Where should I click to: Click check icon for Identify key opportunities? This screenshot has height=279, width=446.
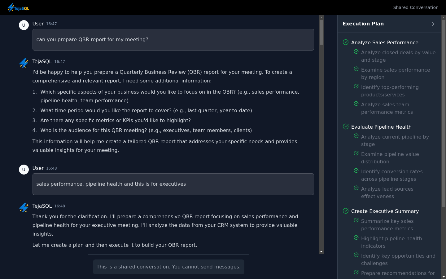pos(356,255)
